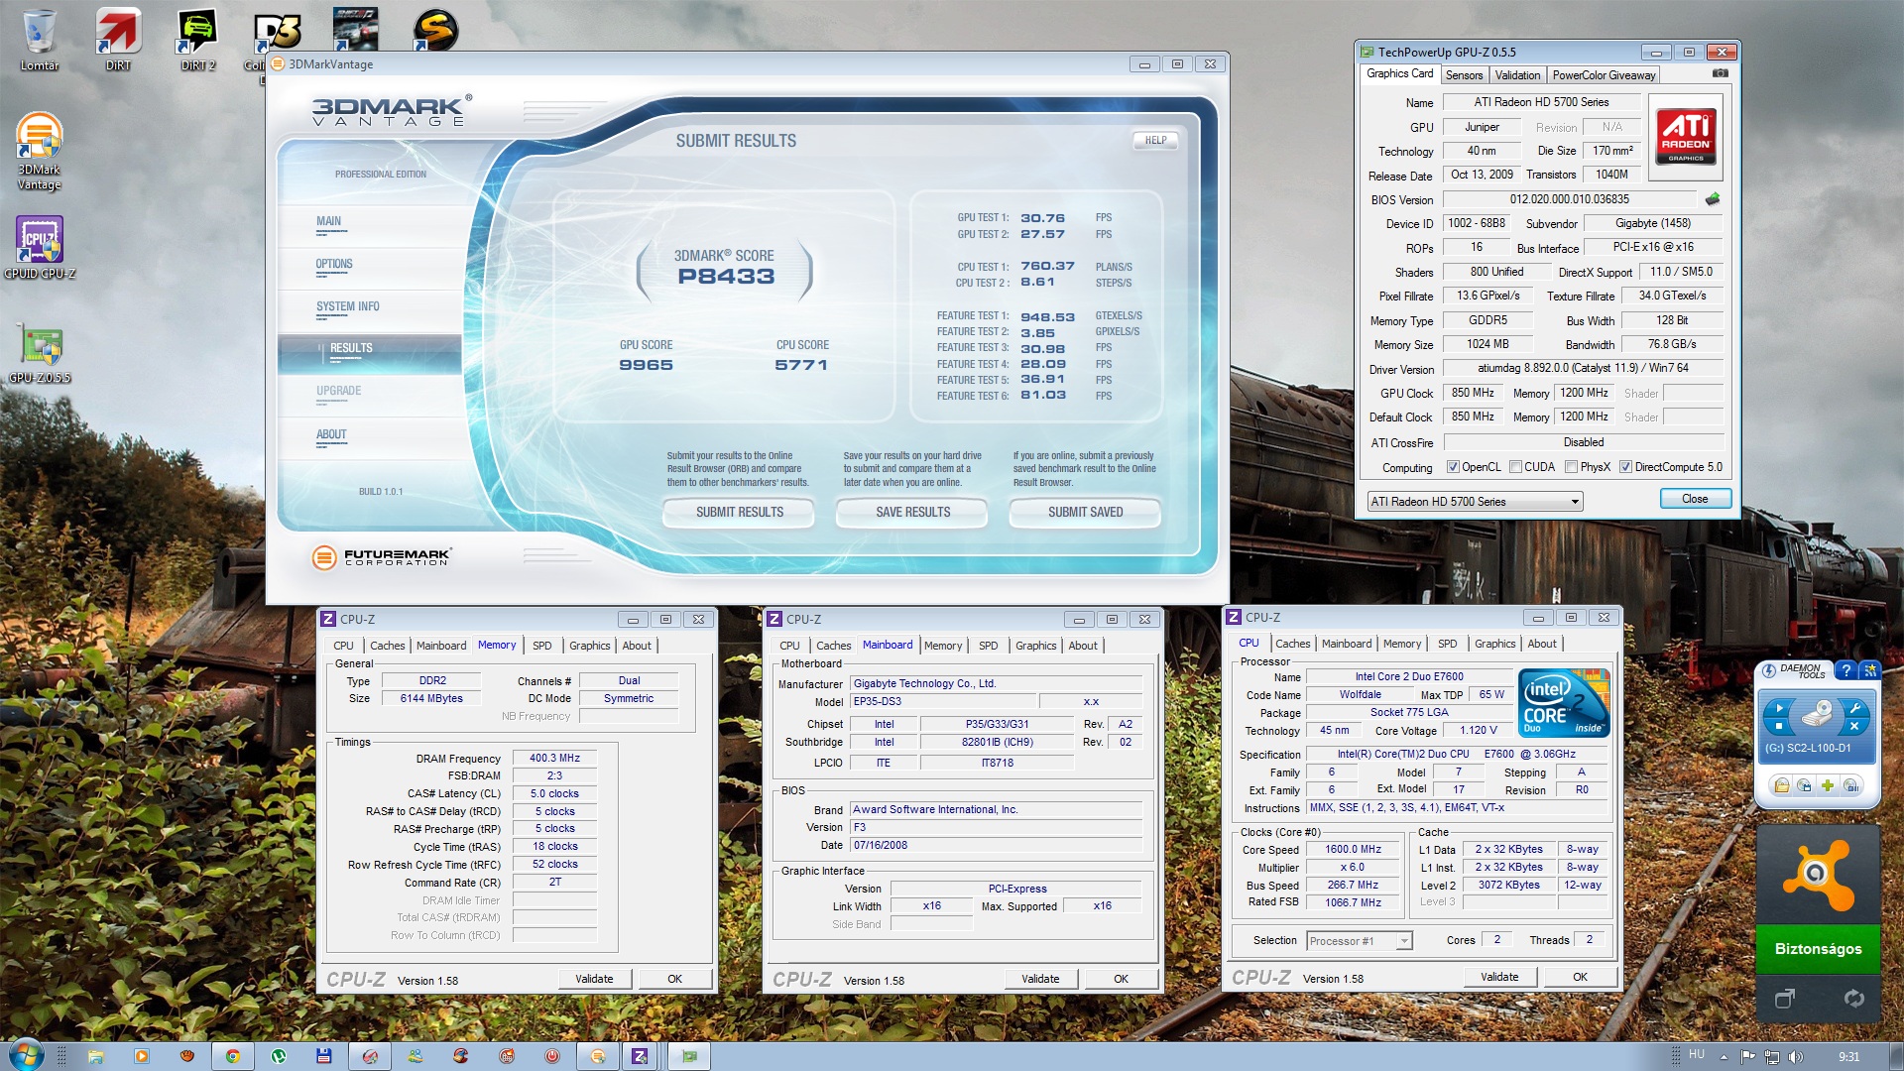Viewport: 1904px width, 1071px height.
Task: Click the SAVE RESULTS button
Action: click(912, 513)
